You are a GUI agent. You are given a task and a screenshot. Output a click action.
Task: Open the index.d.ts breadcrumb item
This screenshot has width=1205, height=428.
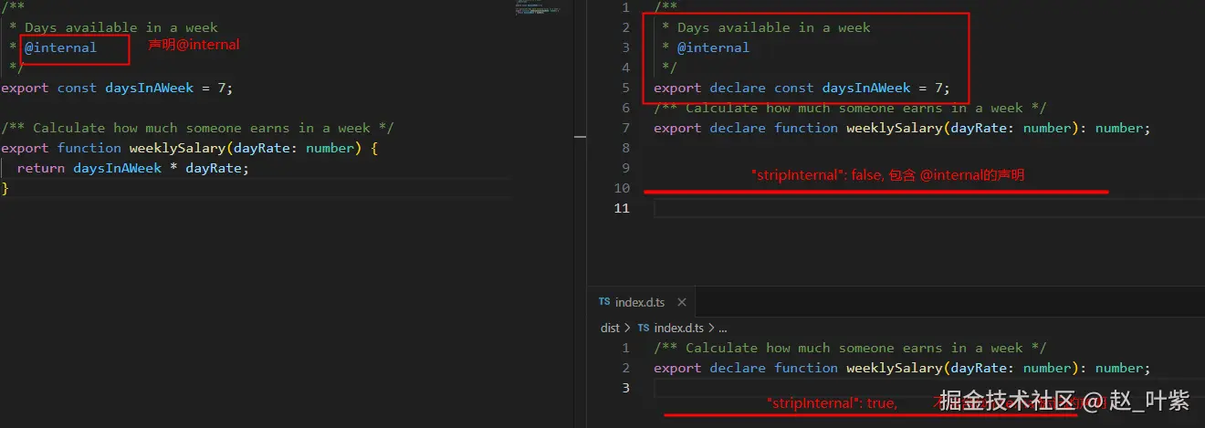click(678, 328)
